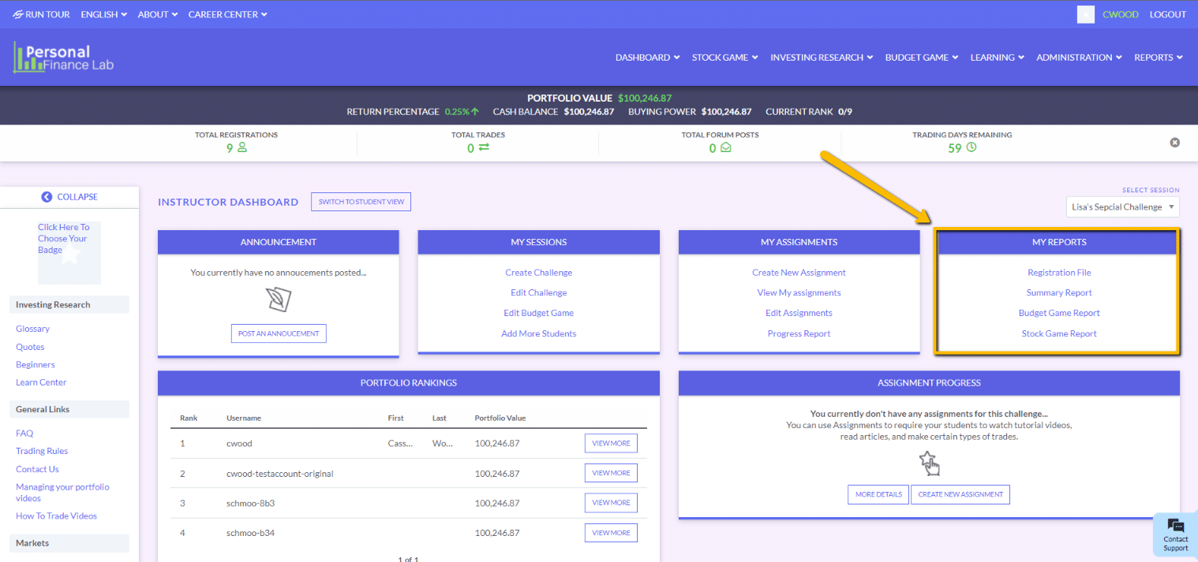Viewport: 1198px width, 562px height.
Task: Click the Logout link
Action: [1168, 14]
